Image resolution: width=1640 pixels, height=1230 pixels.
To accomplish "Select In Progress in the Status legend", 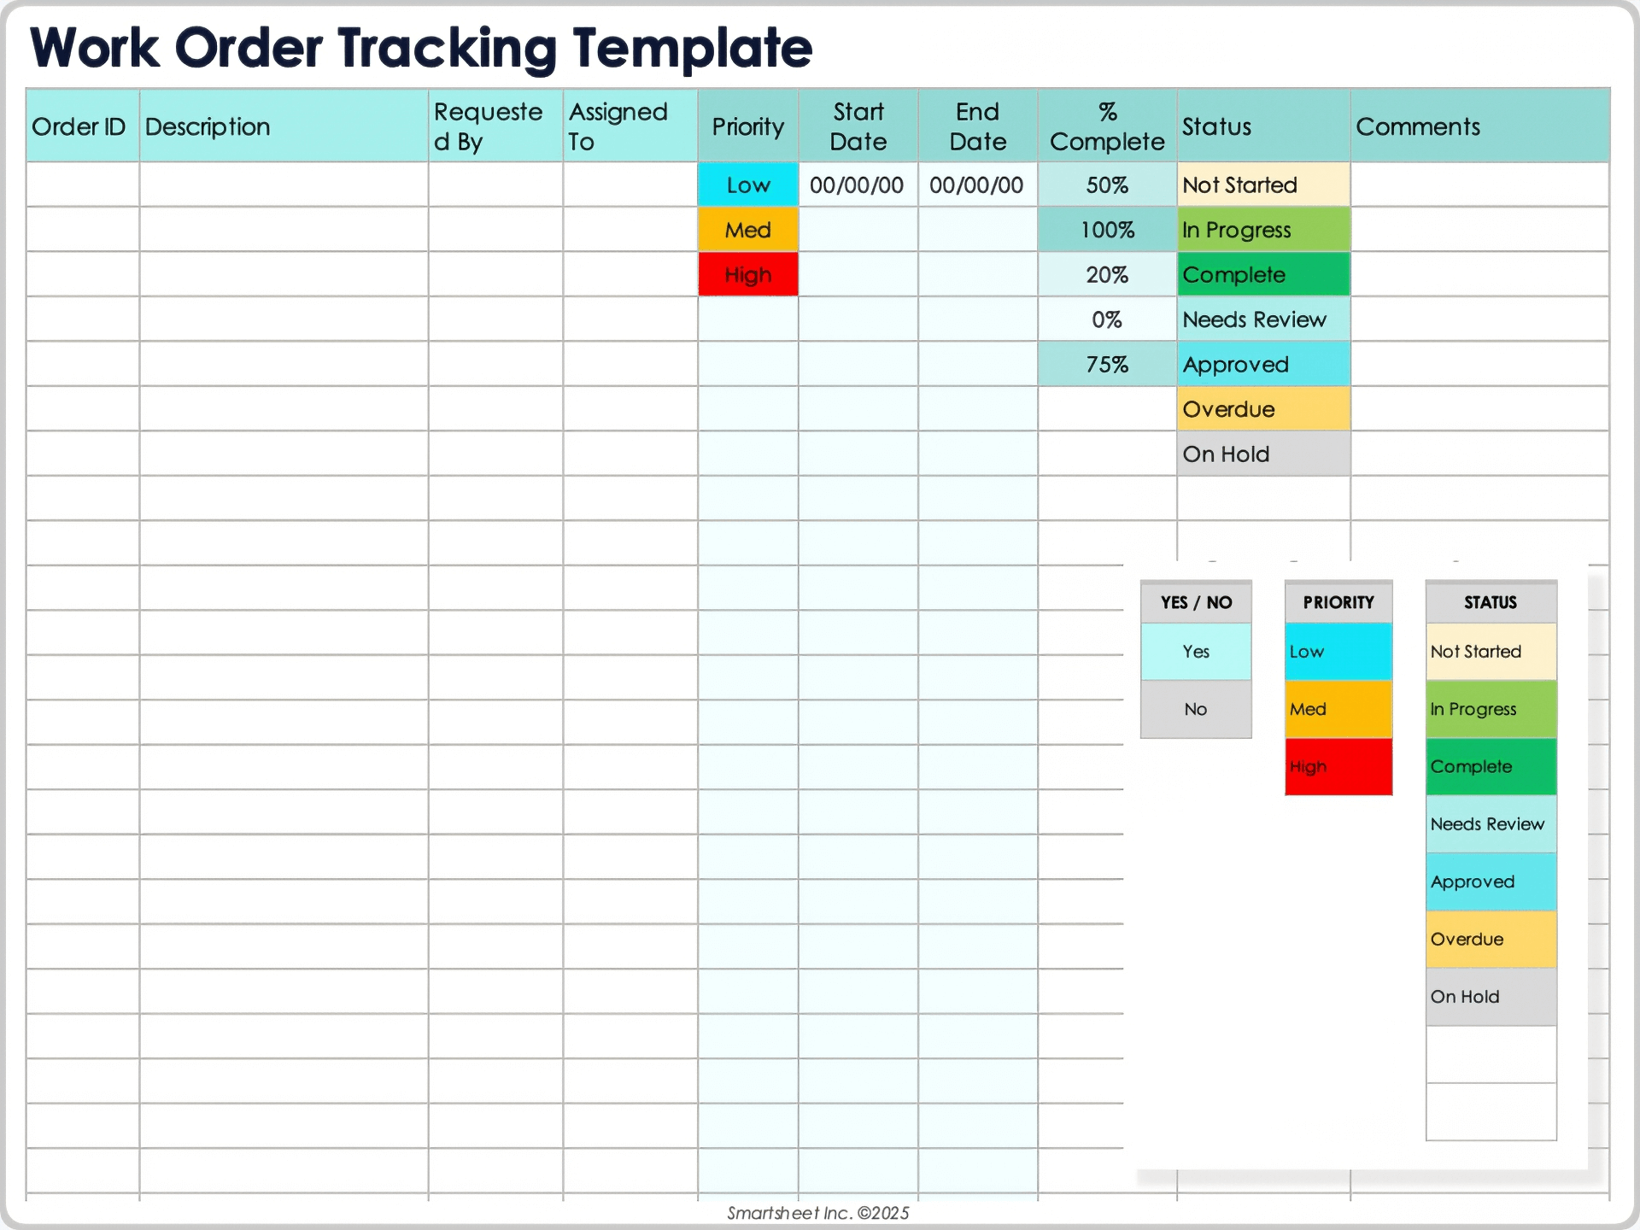I will point(1491,709).
